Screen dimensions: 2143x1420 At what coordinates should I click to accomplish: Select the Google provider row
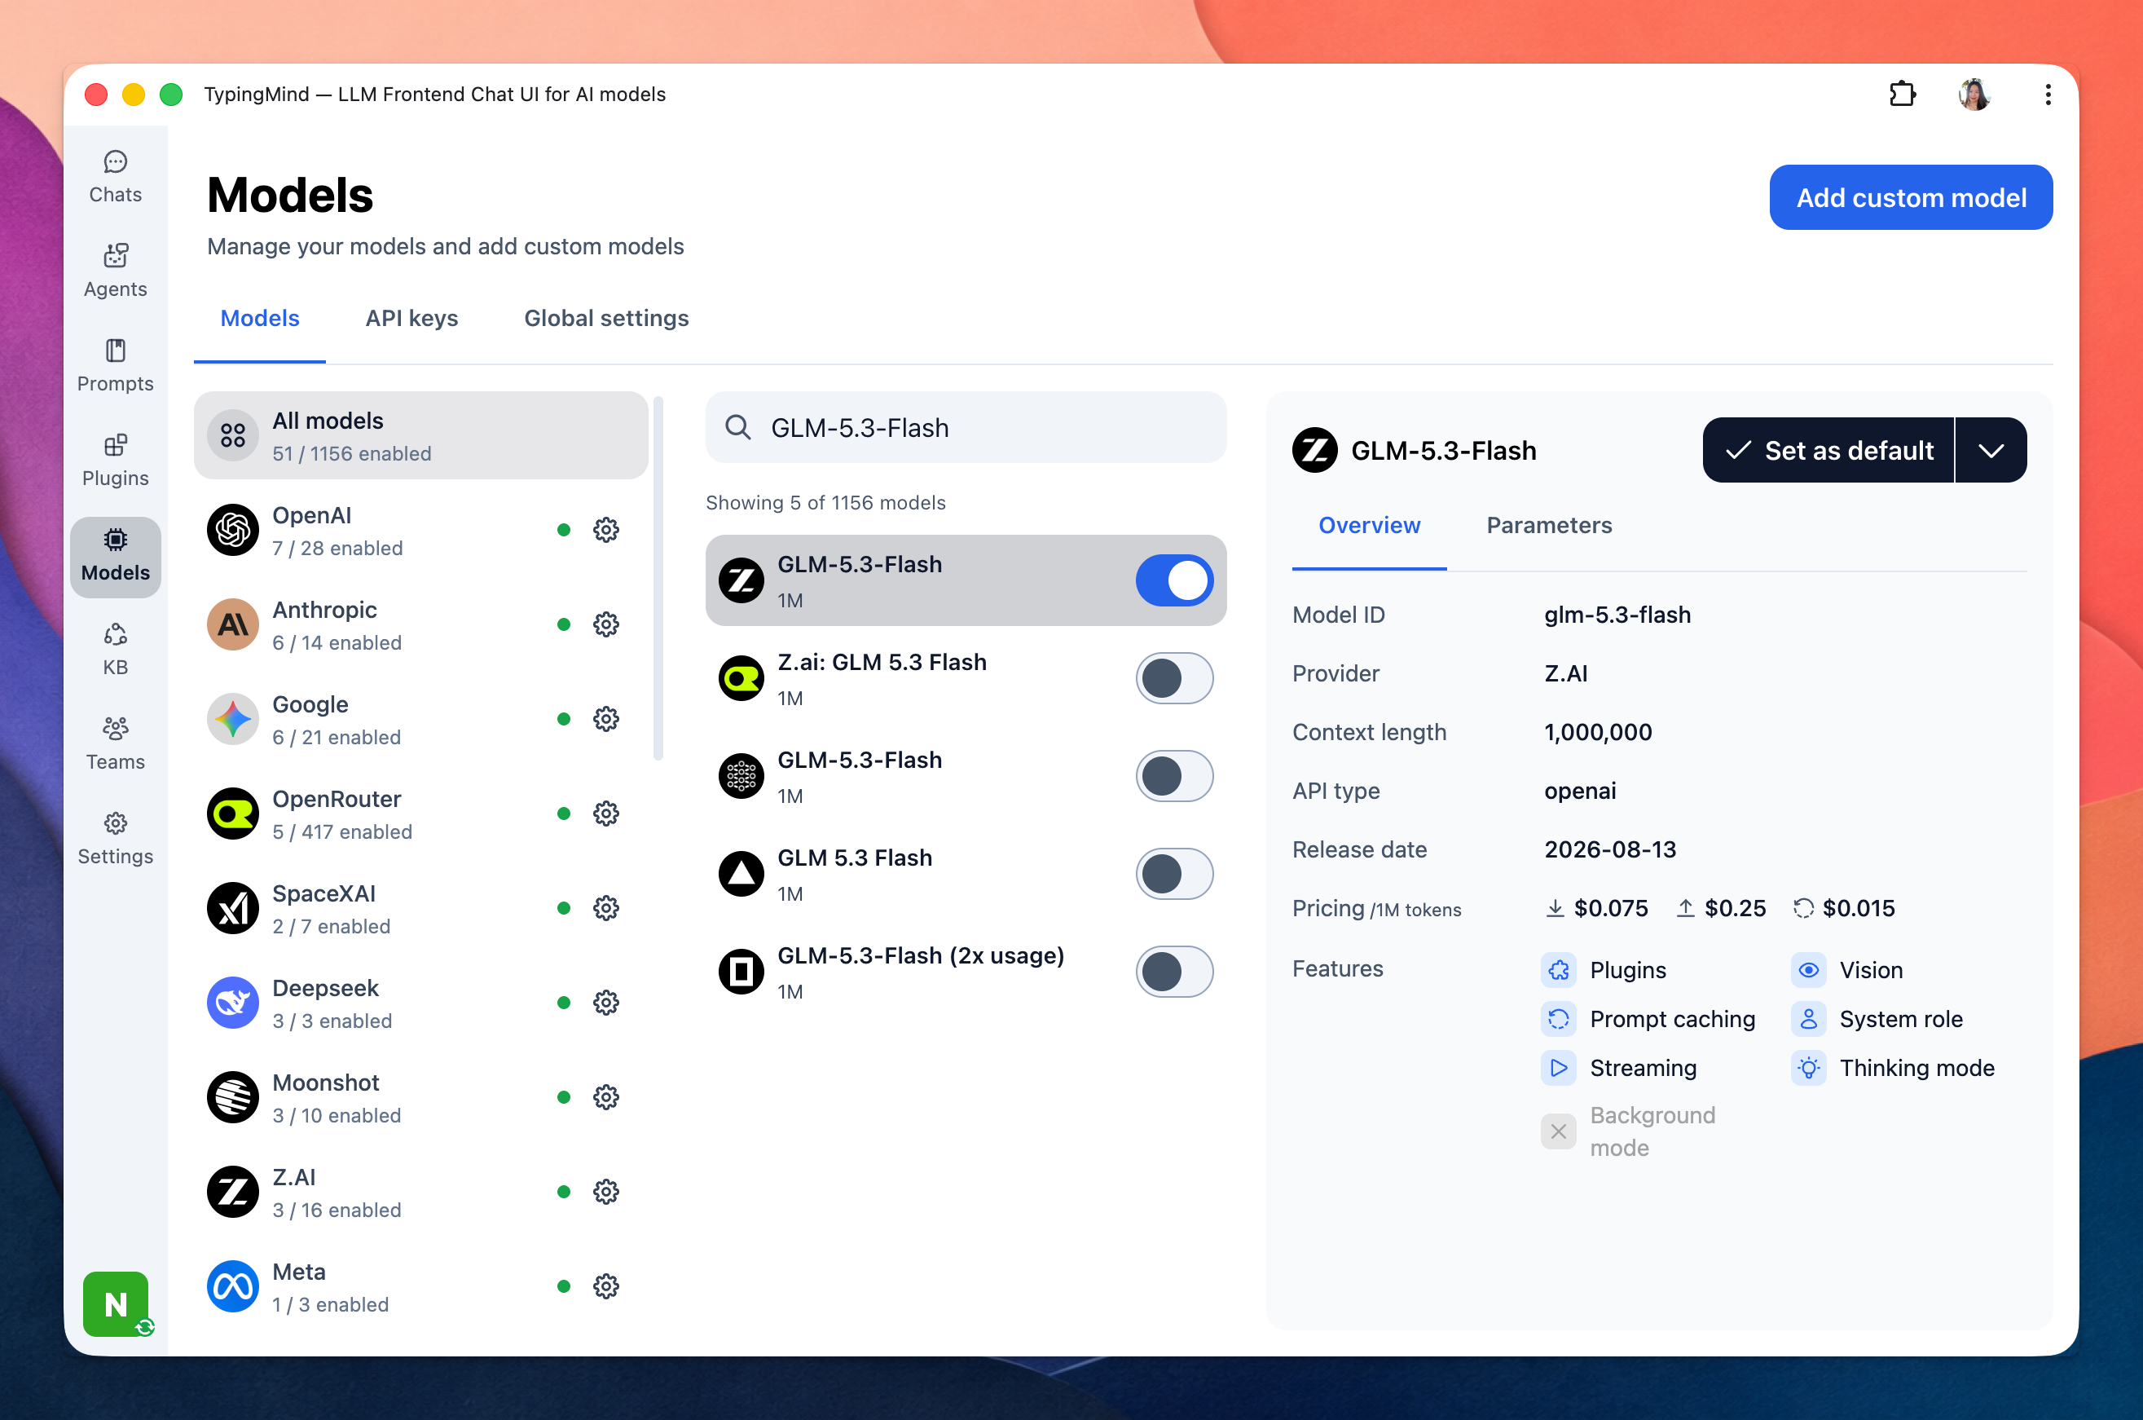pos(420,719)
